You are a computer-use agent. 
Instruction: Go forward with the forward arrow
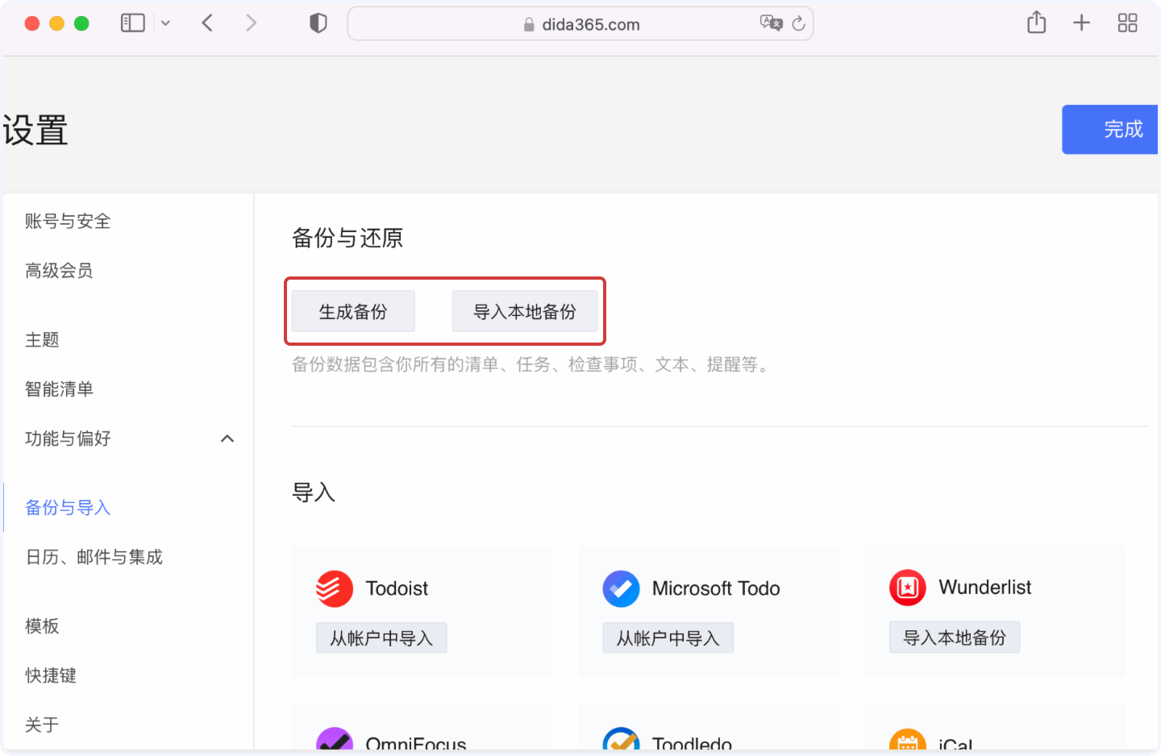251,23
